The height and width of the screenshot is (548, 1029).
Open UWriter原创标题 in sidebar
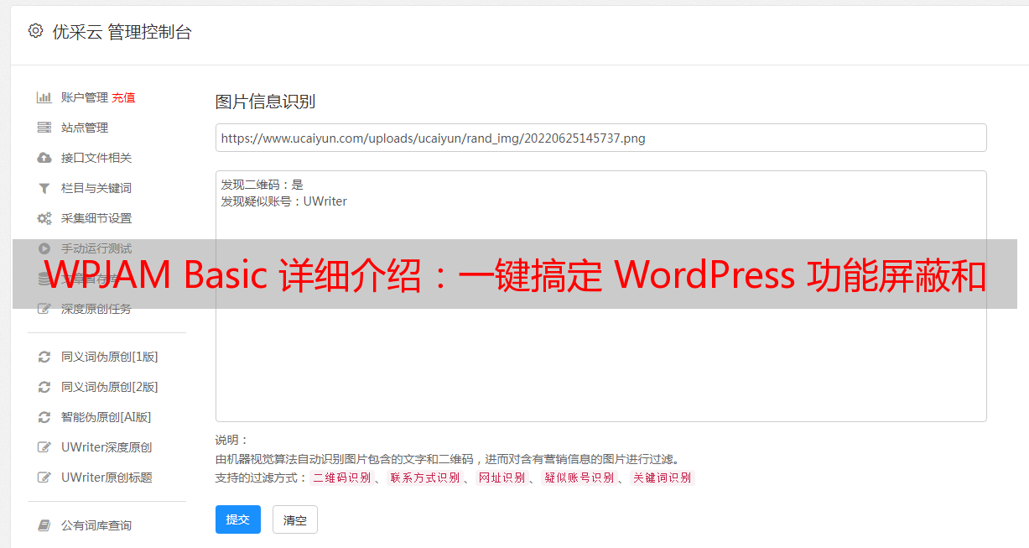click(x=107, y=478)
